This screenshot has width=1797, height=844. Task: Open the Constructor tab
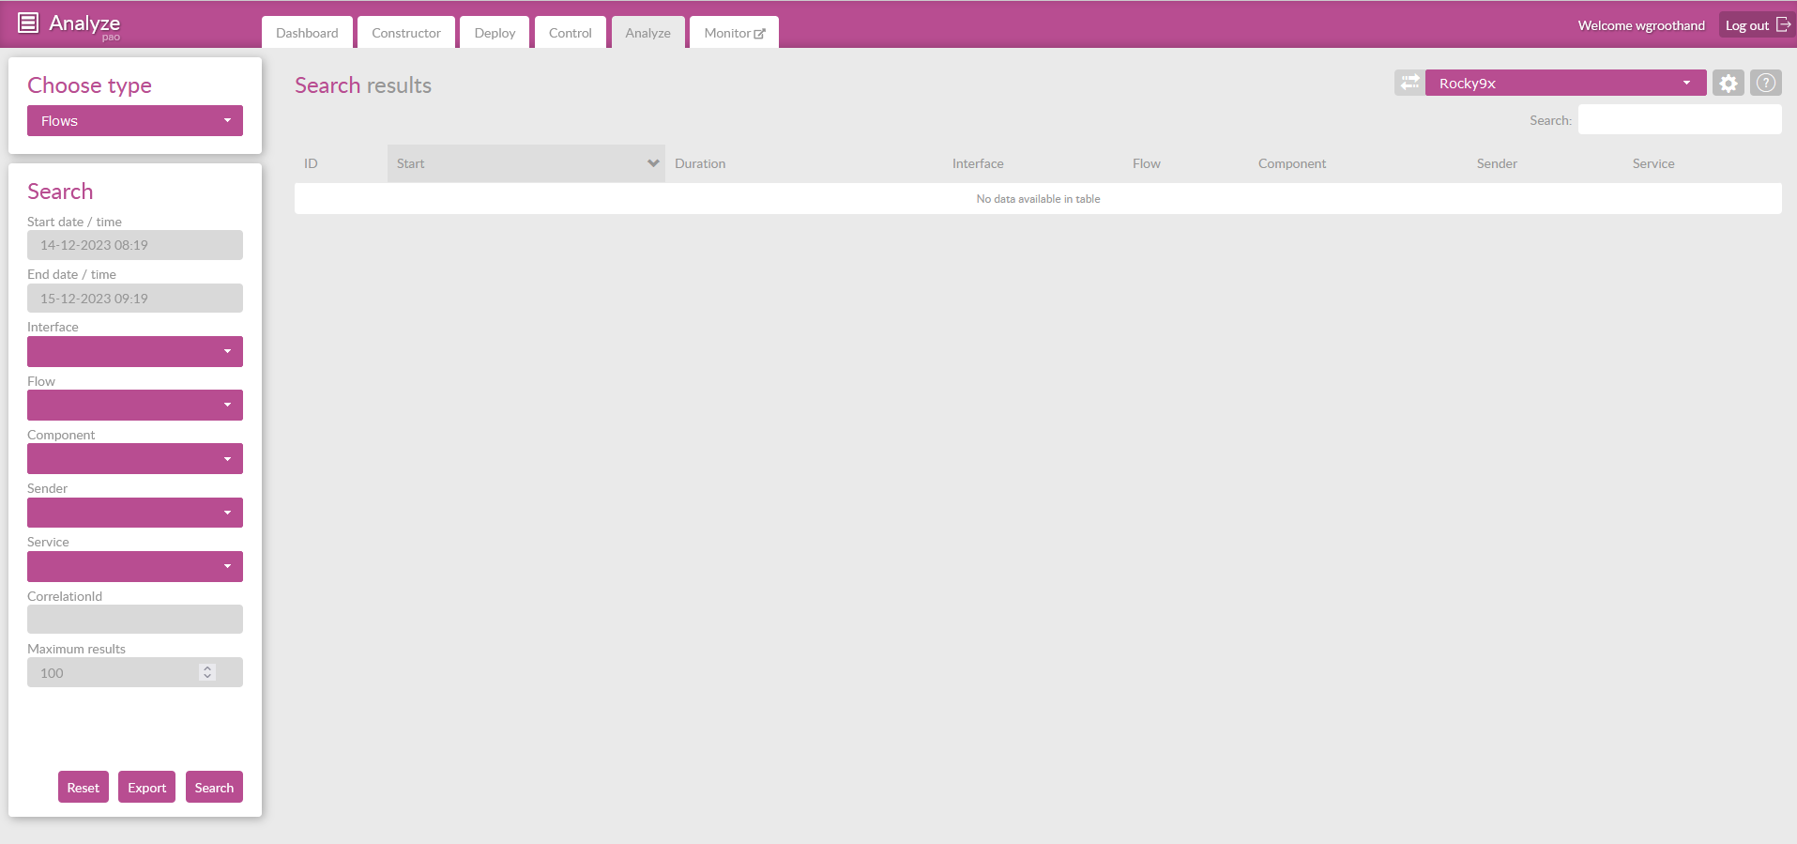pyautogui.click(x=405, y=33)
